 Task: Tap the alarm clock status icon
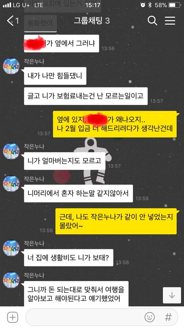[143, 5]
